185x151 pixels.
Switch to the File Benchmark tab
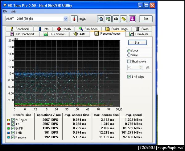(22, 34)
